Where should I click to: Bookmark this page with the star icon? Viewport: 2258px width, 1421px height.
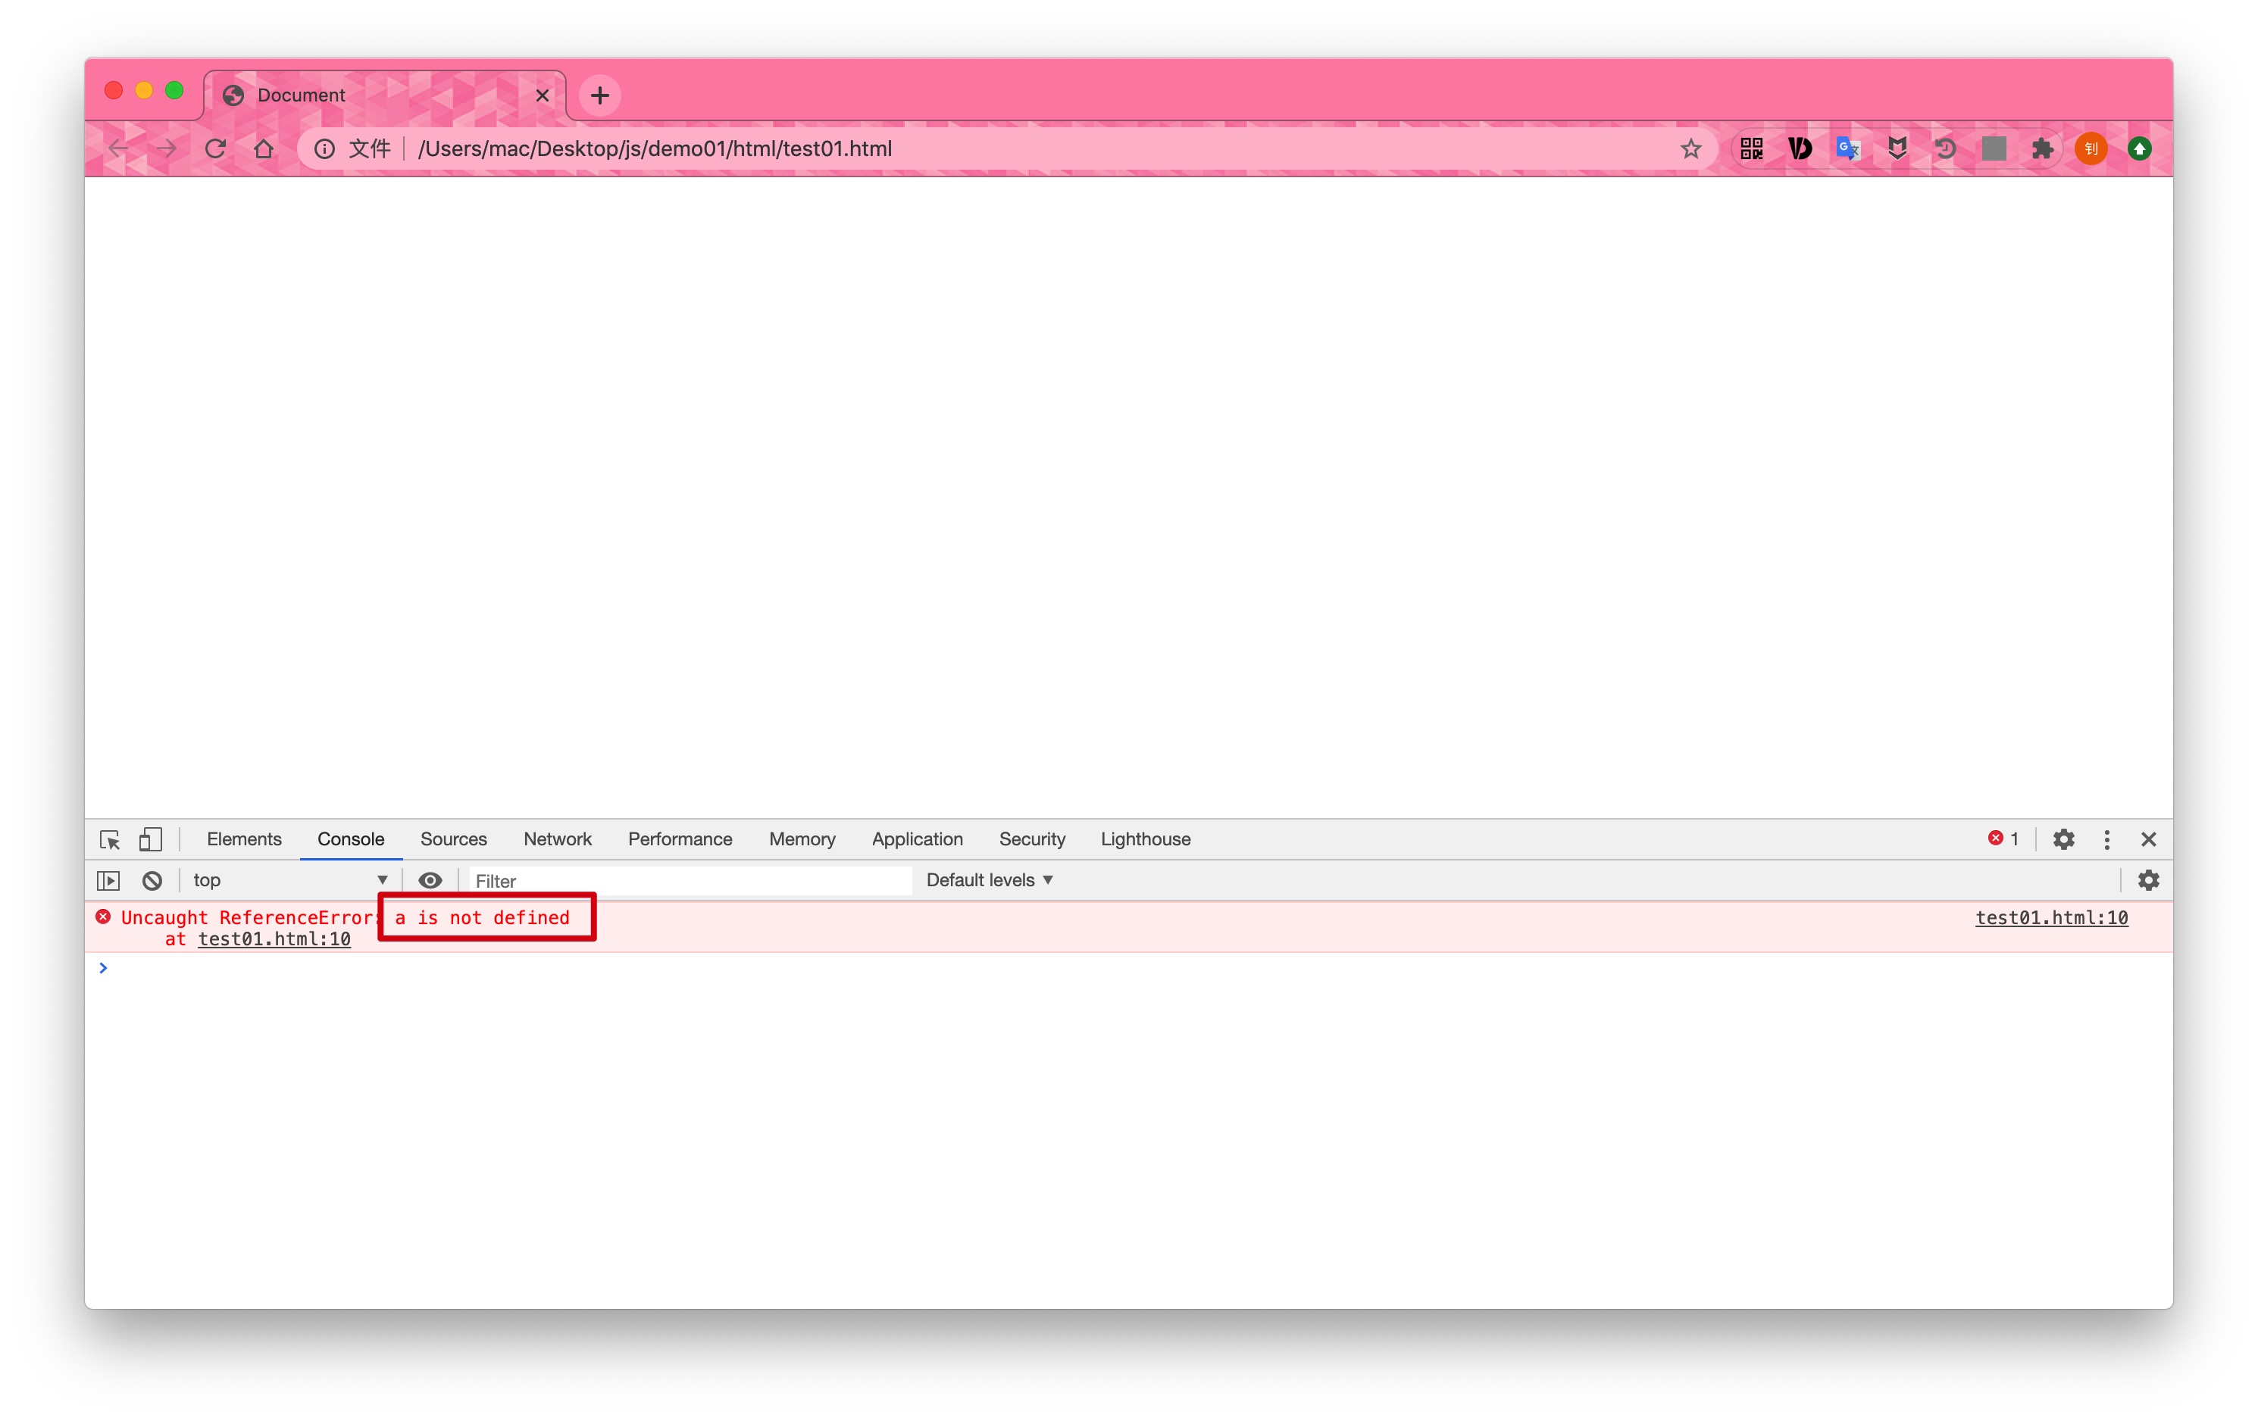[x=1690, y=148]
